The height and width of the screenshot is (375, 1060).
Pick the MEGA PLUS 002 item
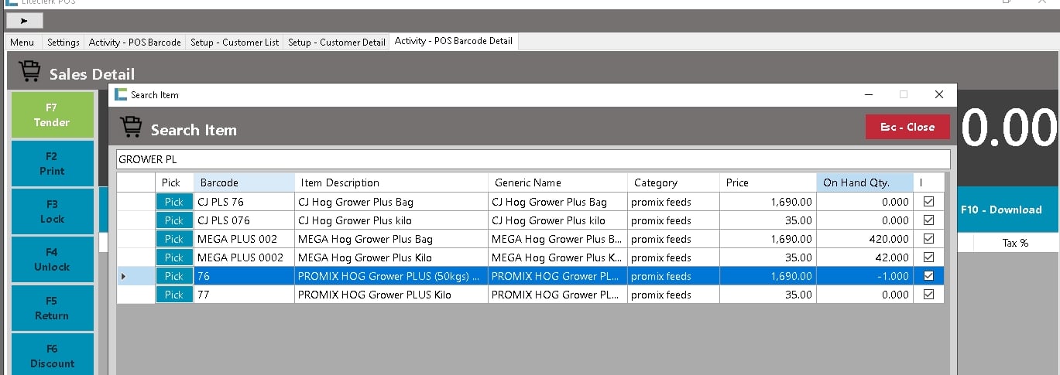tap(174, 239)
